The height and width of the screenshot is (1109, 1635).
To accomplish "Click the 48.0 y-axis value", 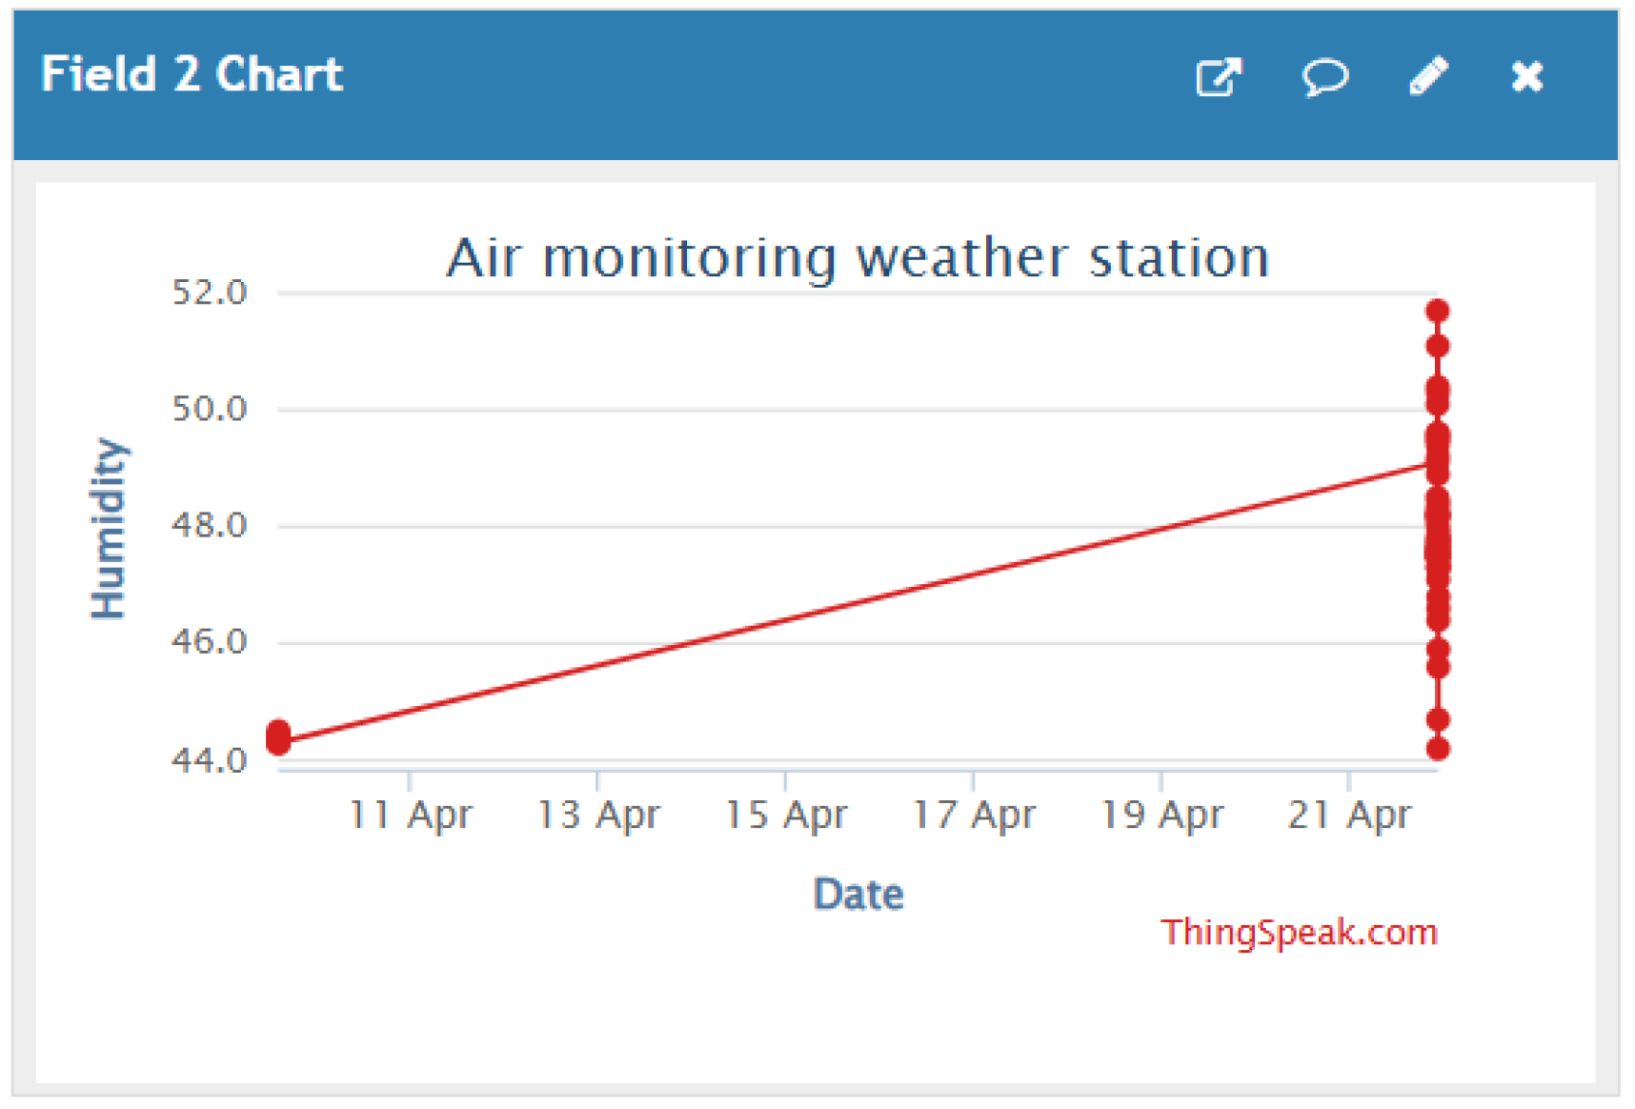I will pos(210,525).
